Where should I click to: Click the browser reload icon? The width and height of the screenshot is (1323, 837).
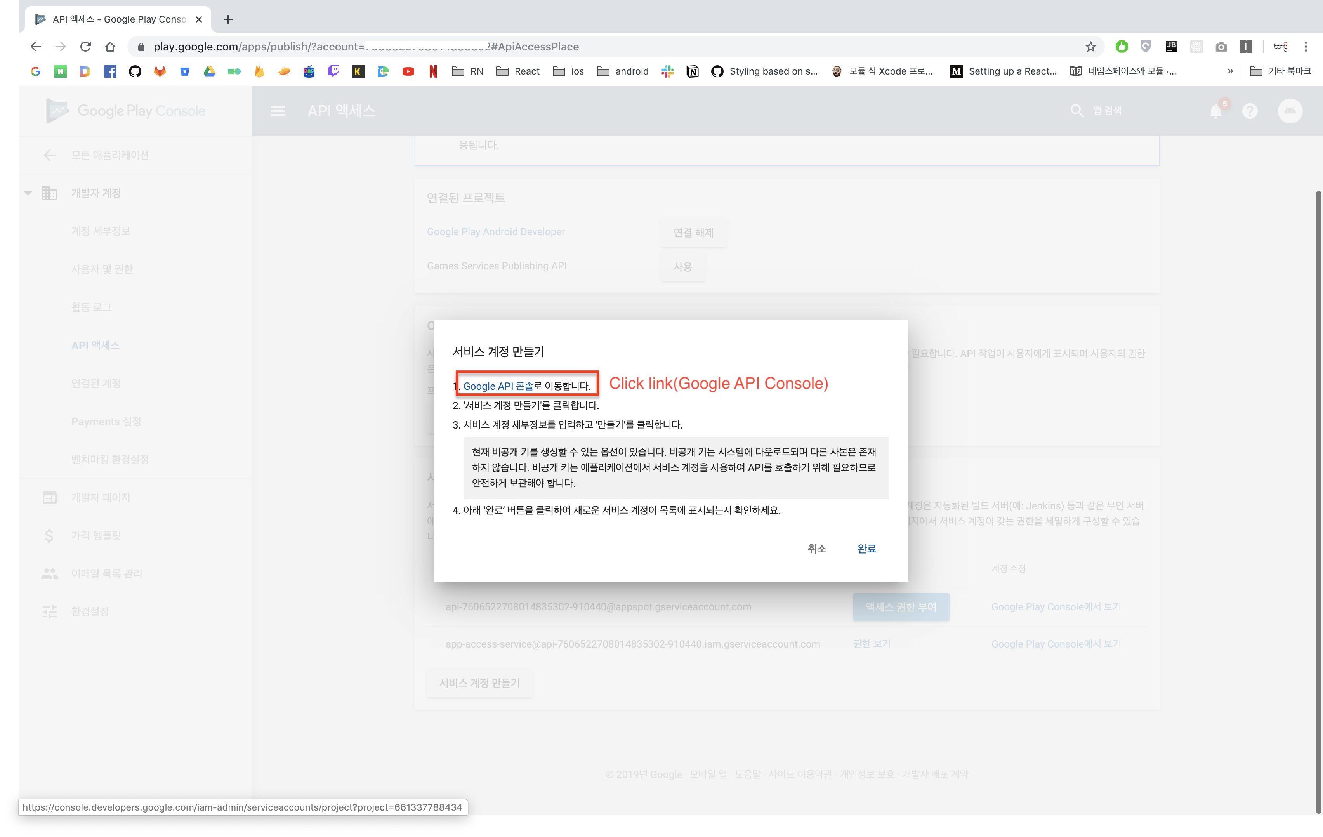click(x=85, y=47)
